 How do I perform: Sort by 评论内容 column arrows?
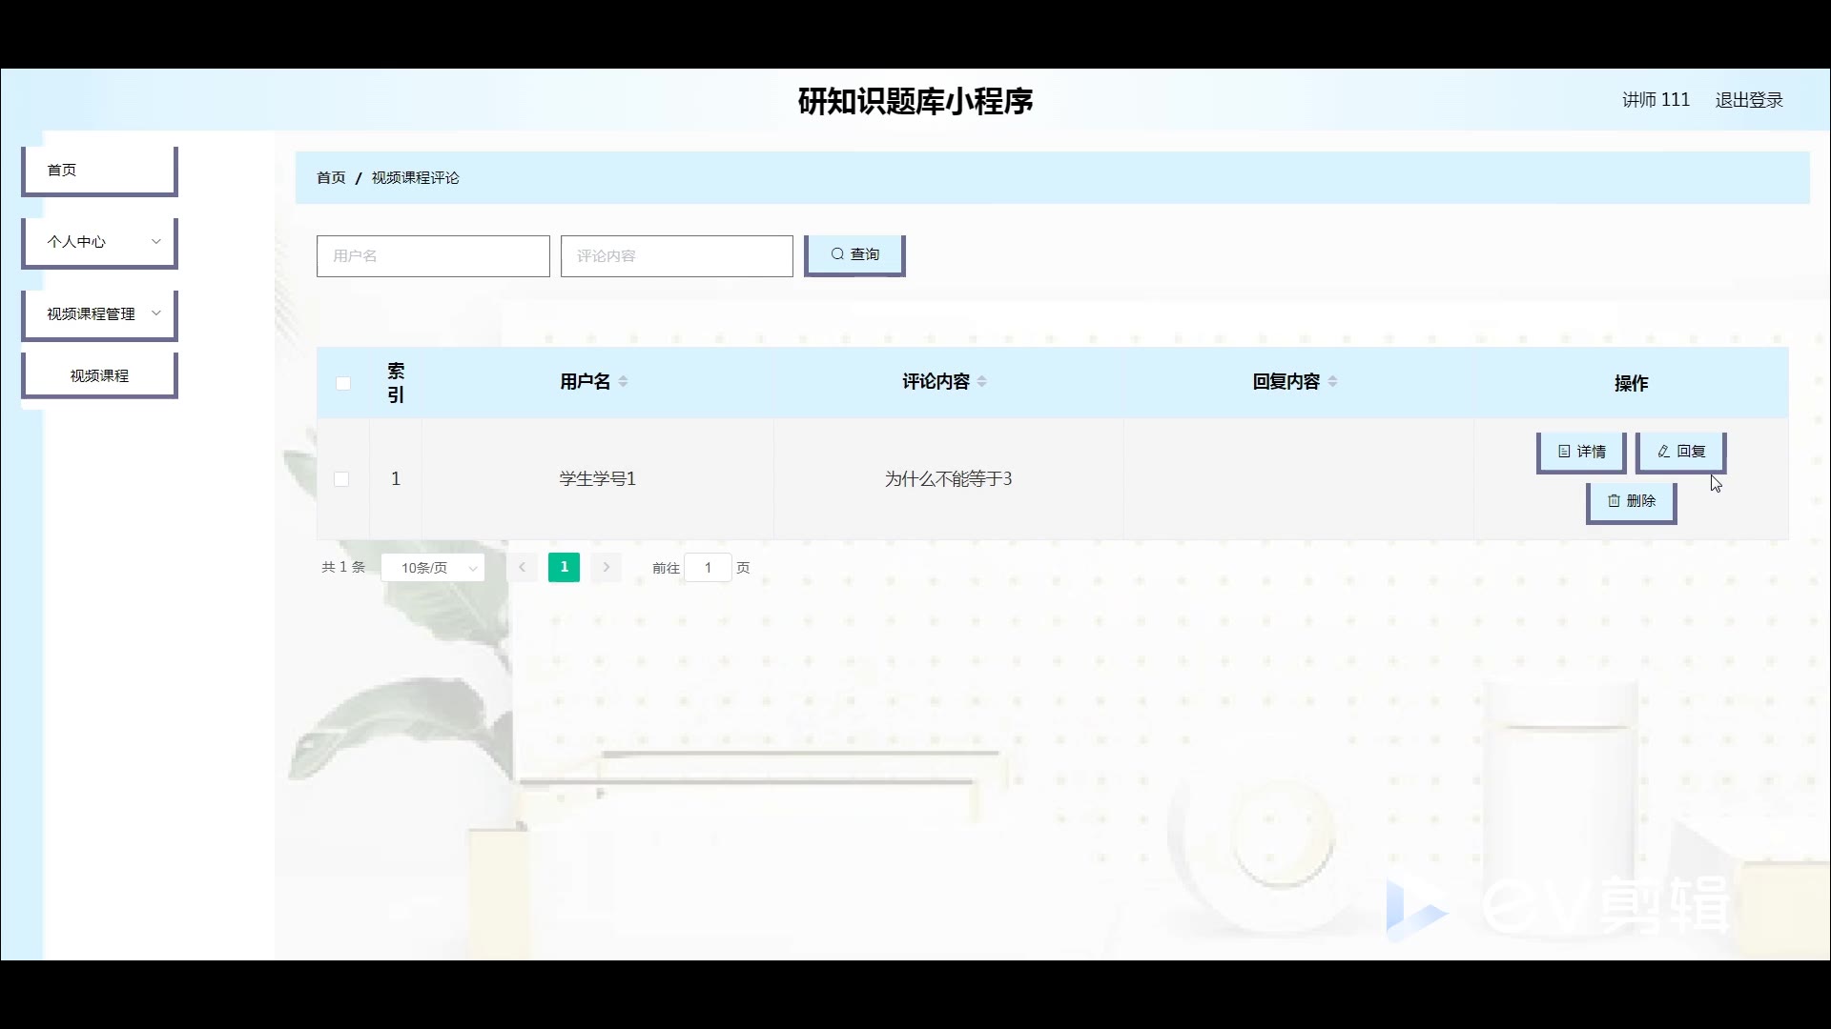[x=981, y=381]
